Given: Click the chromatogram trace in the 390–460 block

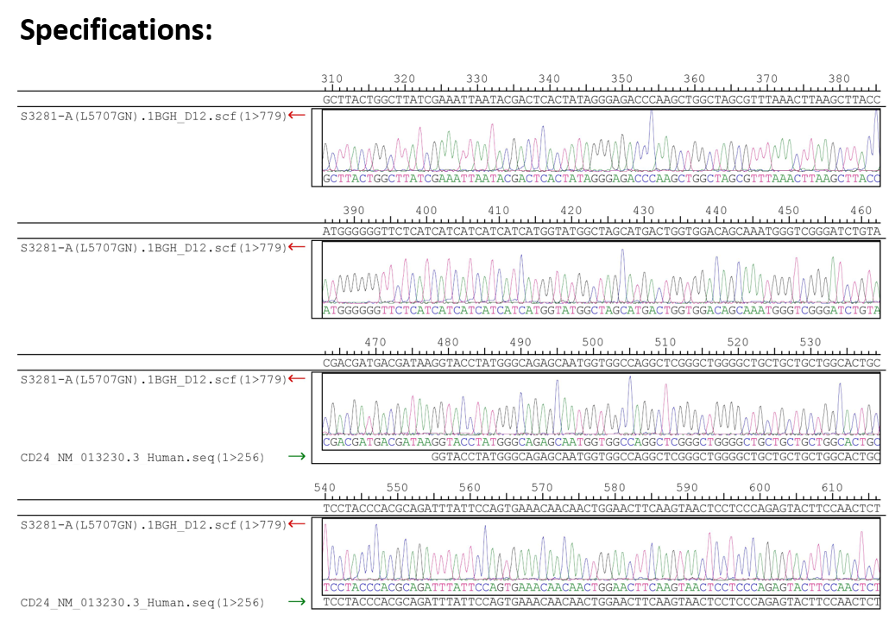Looking at the screenshot, I should pos(601,275).
